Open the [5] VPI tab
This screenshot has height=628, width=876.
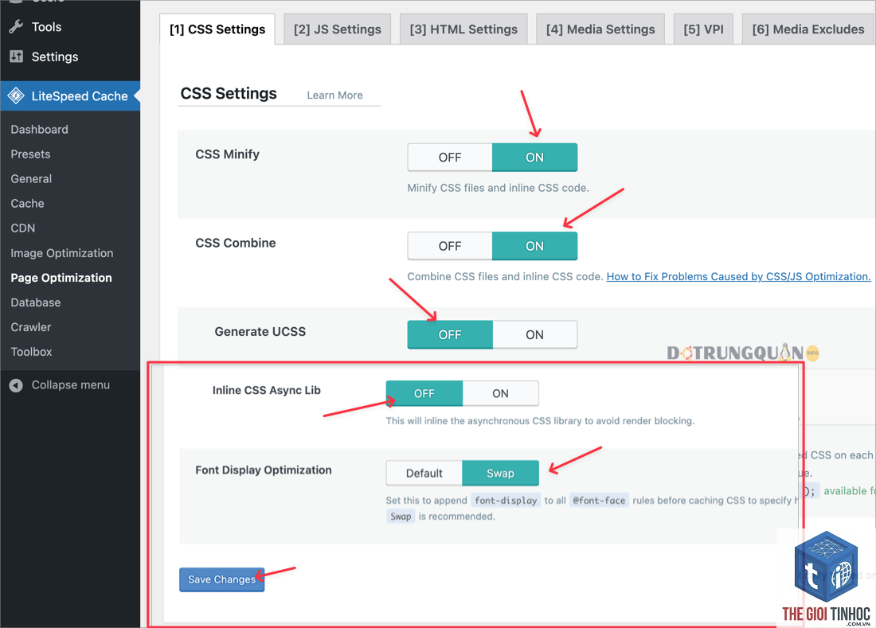tap(703, 29)
